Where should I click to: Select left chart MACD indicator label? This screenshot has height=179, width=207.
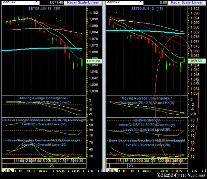click(x=44, y=100)
